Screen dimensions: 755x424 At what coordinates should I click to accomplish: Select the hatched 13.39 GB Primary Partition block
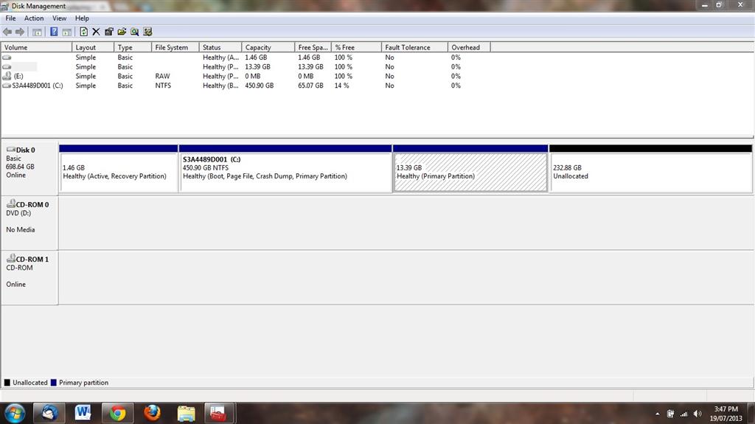click(470, 169)
